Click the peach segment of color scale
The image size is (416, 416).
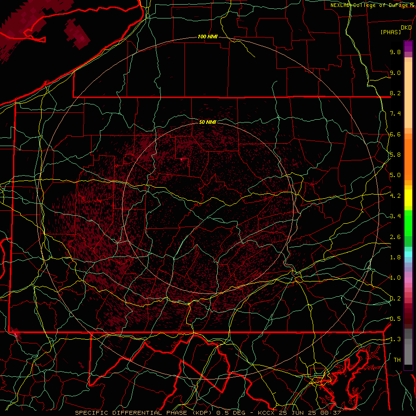[x=408, y=95]
